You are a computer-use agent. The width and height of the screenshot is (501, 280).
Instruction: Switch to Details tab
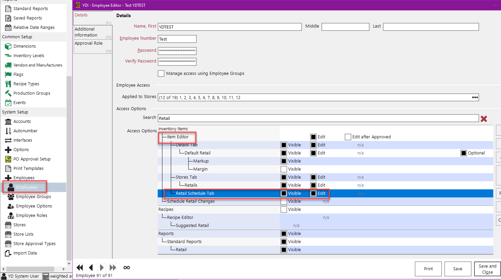(93, 18)
